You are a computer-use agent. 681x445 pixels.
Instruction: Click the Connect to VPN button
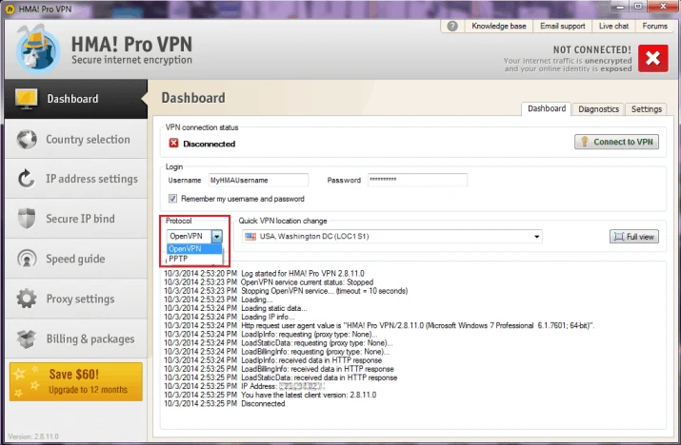coord(617,142)
